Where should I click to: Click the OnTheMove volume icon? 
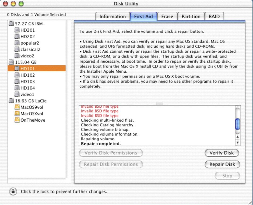(17, 120)
